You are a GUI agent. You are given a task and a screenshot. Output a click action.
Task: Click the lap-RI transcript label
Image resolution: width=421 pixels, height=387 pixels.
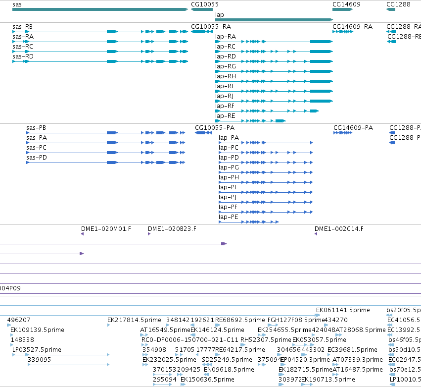[x=224, y=86]
